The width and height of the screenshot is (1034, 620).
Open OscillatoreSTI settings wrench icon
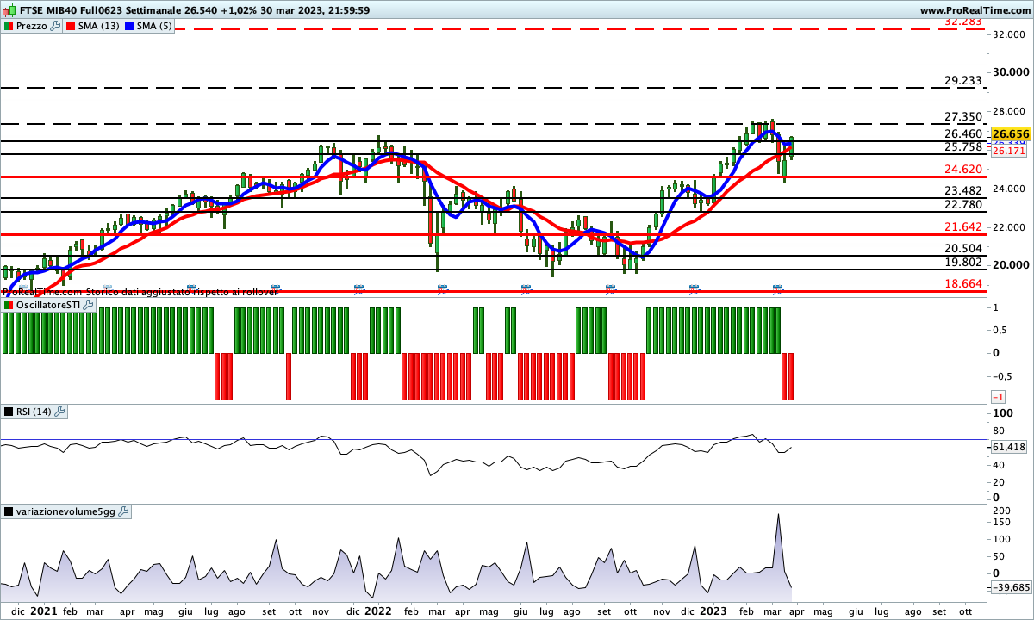coord(86,305)
